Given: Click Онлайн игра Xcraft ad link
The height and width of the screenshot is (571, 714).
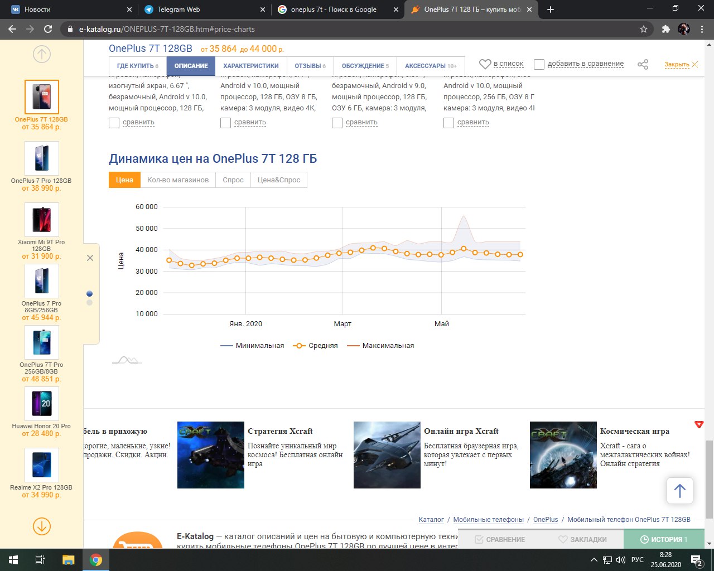Looking at the screenshot, I should click(461, 431).
